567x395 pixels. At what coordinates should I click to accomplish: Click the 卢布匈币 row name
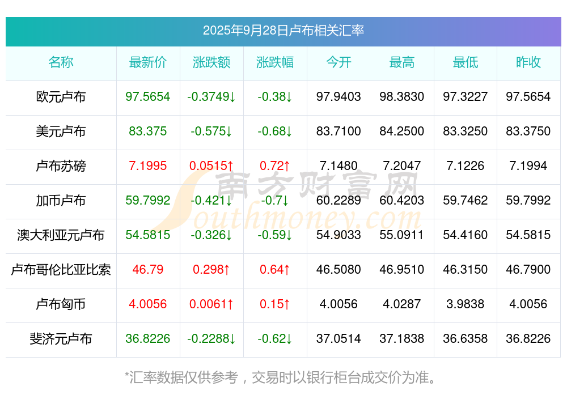point(61,304)
